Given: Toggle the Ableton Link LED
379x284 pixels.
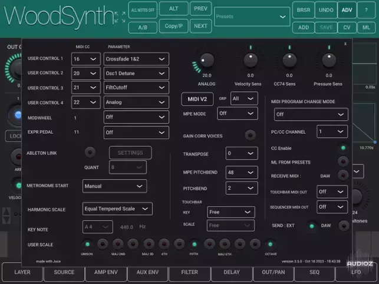Looking at the screenshot, I should [x=90, y=152].
